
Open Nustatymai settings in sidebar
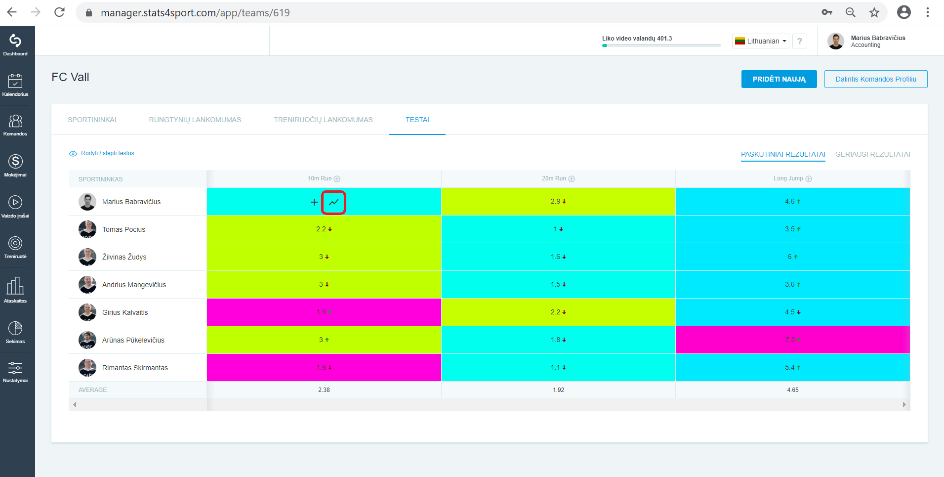15,372
